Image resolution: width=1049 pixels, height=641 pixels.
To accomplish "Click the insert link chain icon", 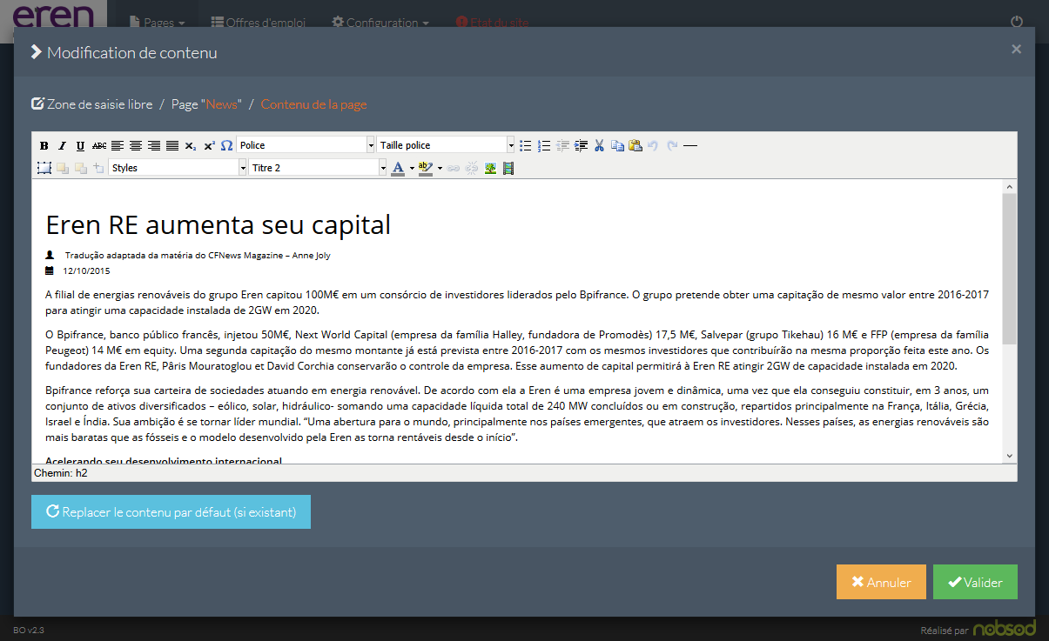I will (x=453, y=168).
